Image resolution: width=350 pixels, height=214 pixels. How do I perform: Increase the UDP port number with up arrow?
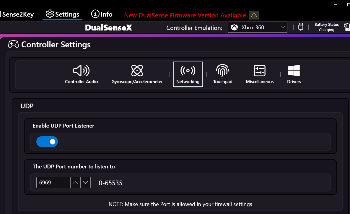point(75,182)
